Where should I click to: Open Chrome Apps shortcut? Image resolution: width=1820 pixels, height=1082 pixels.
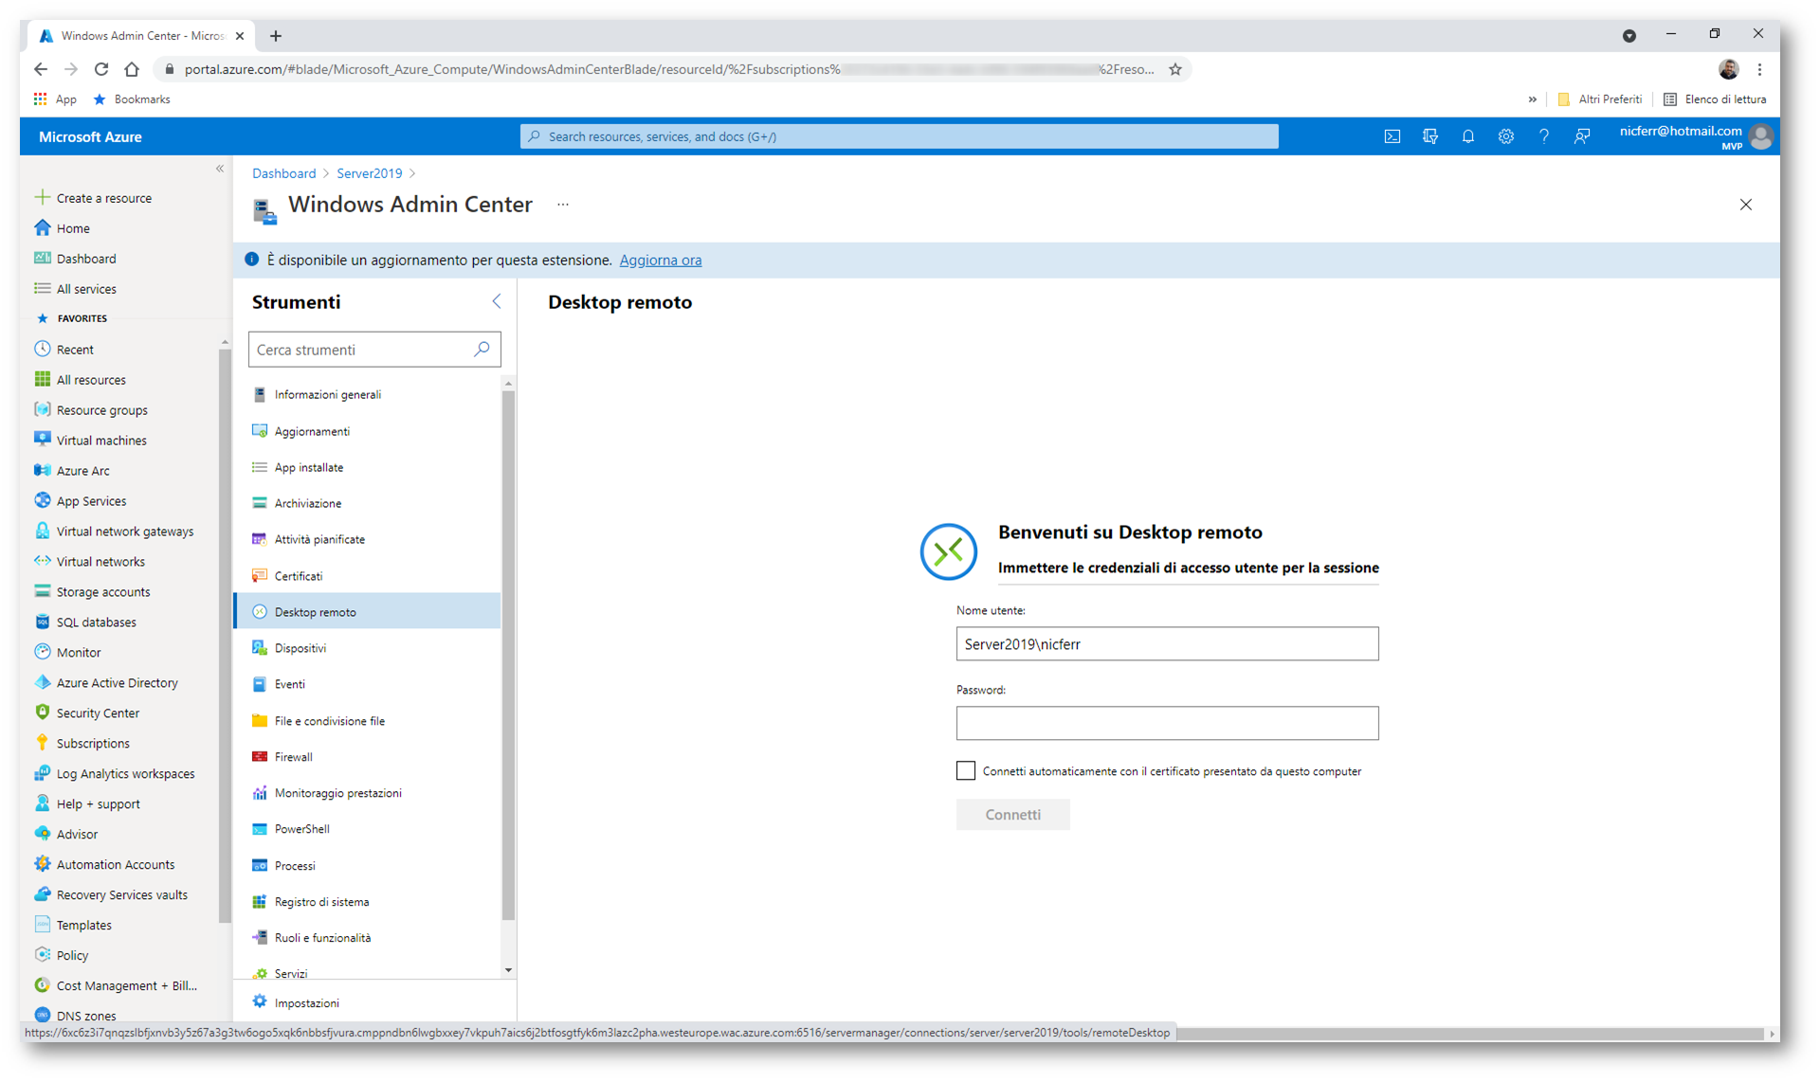(55, 99)
